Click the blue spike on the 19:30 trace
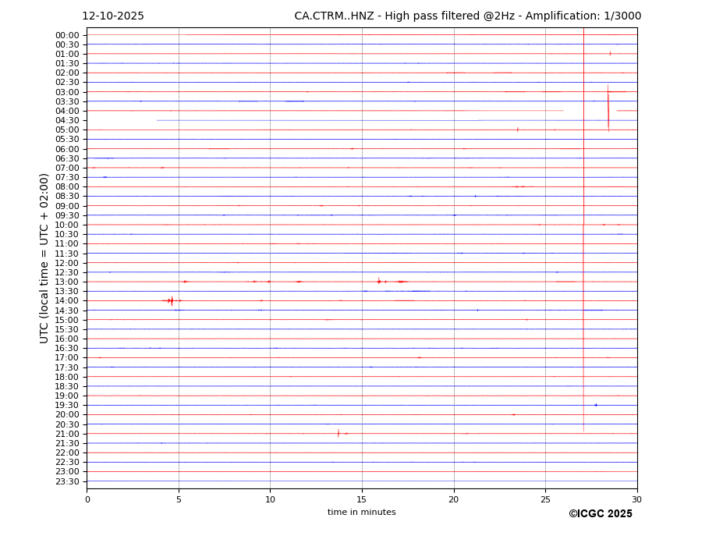Screen dimensions: 723x543 tap(596, 405)
